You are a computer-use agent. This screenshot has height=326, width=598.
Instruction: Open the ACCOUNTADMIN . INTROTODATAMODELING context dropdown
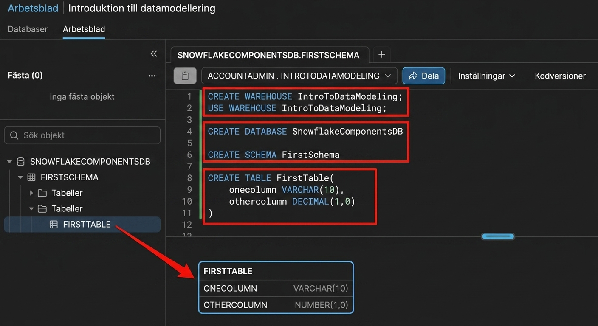(299, 76)
